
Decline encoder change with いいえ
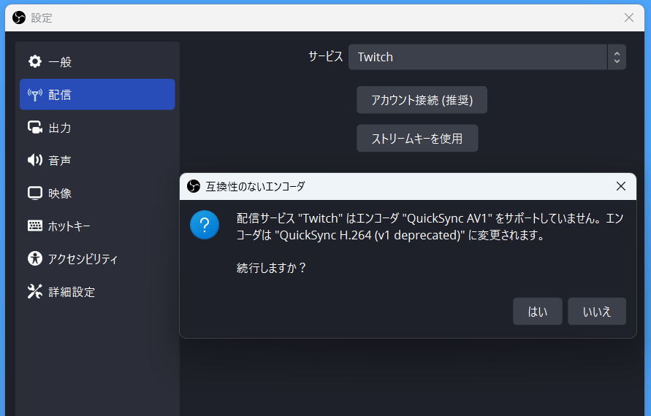pos(597,311)
